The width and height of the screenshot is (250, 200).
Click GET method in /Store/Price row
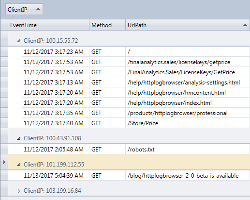[x=107, y=123]
